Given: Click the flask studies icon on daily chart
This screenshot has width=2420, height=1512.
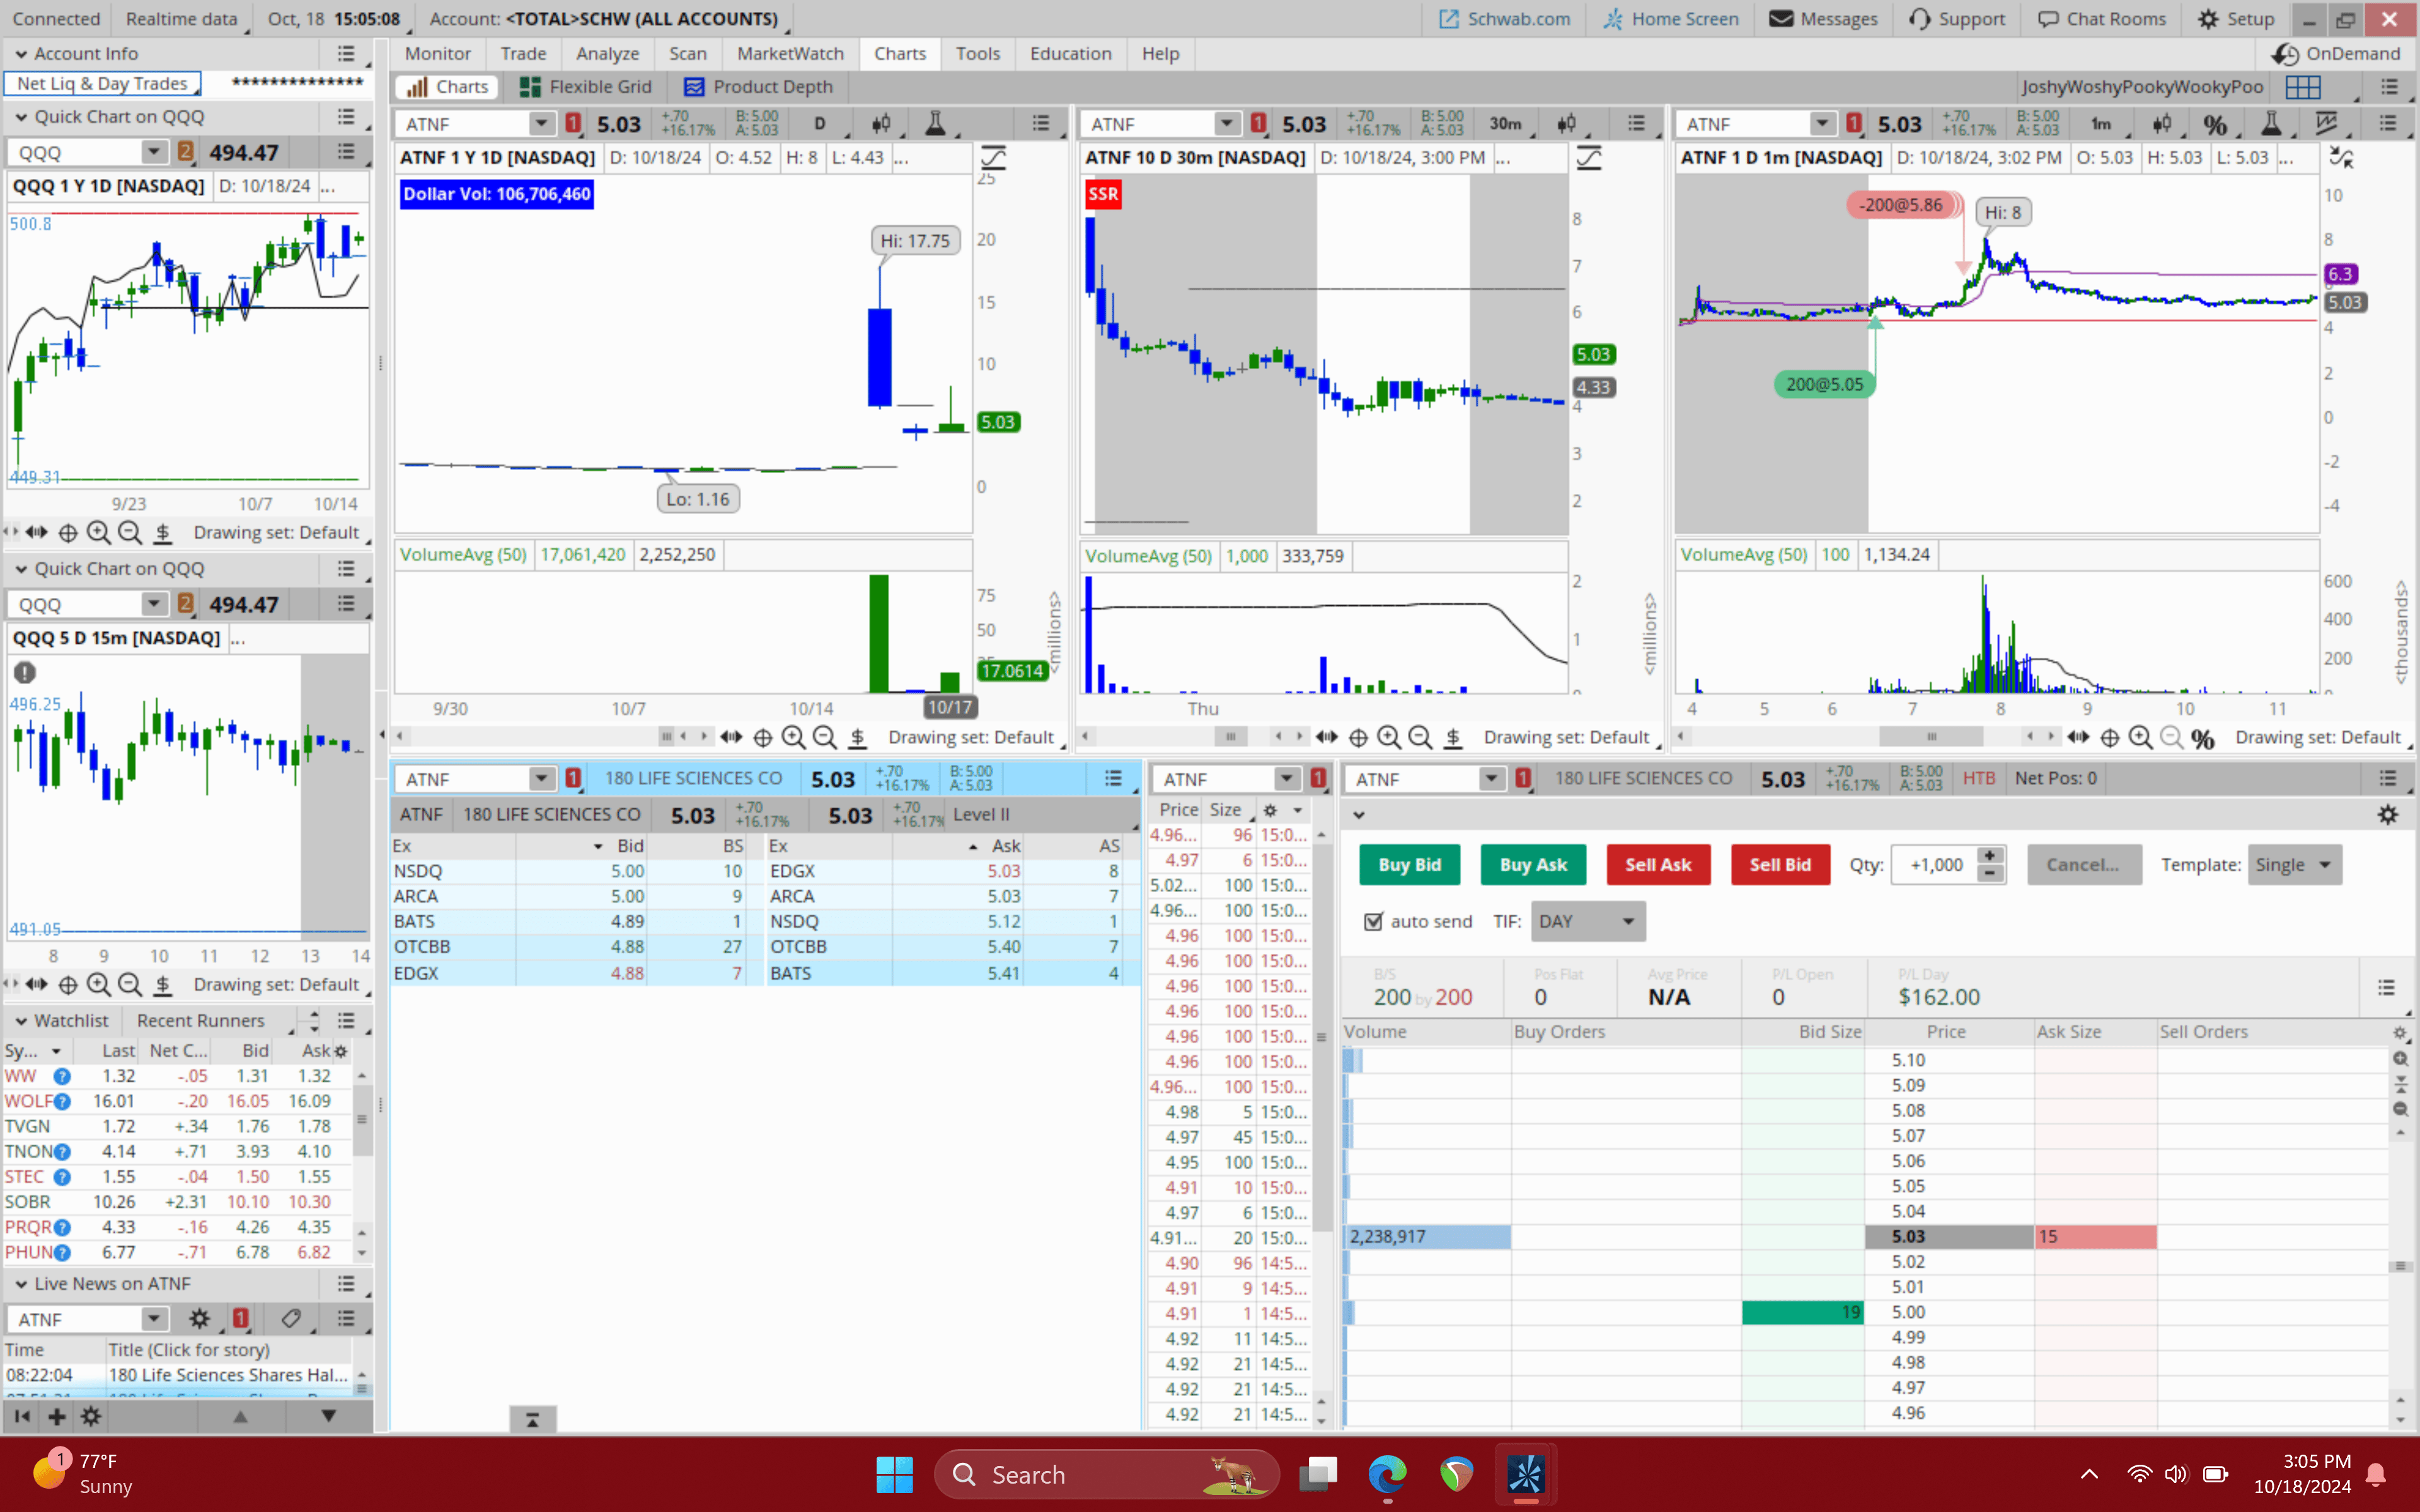Looking at the screenshot, I should (x=935, y=124).
